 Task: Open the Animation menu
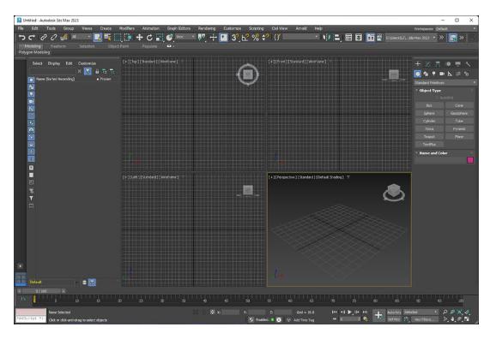pyautogui.click(x=151, y=28)
